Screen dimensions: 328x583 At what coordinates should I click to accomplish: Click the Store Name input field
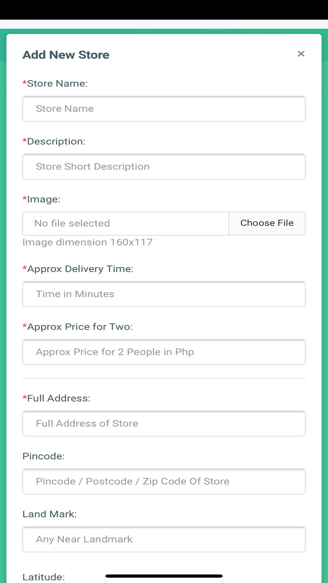tap(164, 109)
